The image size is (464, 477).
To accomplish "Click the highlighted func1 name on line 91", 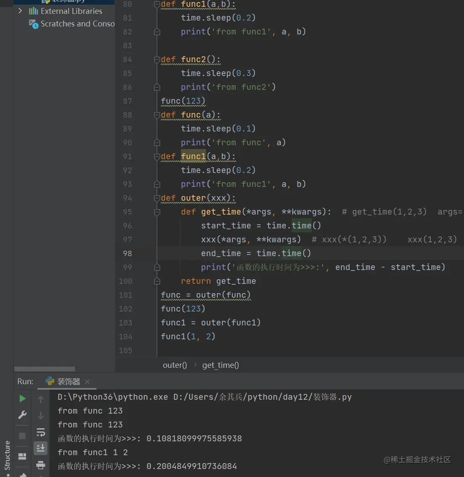I will click(193, 156).
